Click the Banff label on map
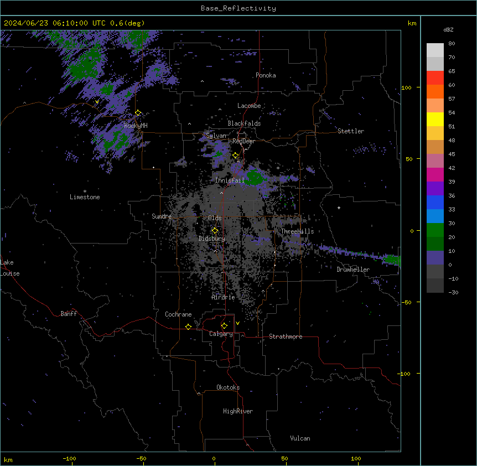The image size is (477, 466). point(69,314)
